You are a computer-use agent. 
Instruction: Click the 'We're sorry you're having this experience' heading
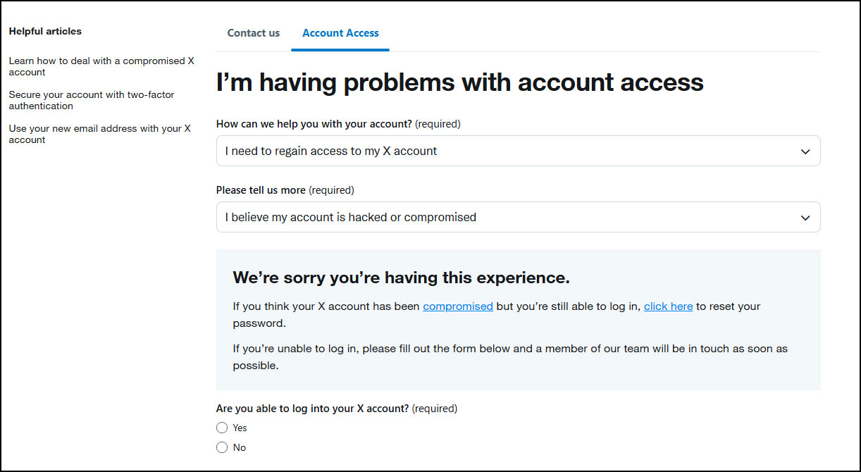pyautogui.click(x=401, y=278)
